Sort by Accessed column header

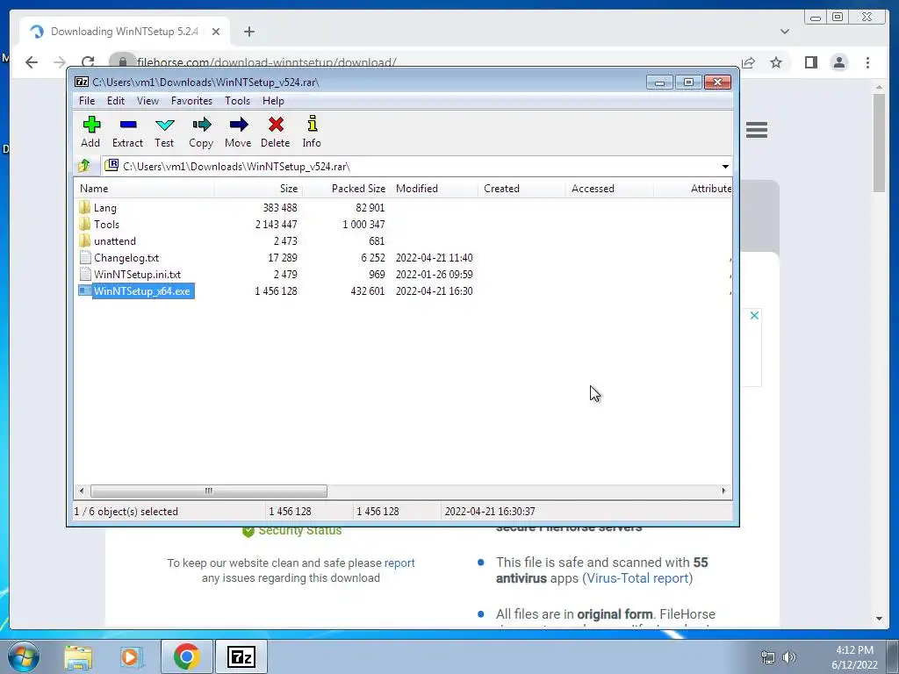(609, 189)
